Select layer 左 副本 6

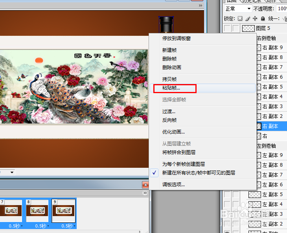[272, 185]
